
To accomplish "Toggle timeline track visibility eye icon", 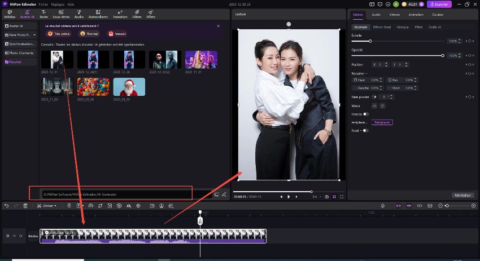I will coord(14,236).
